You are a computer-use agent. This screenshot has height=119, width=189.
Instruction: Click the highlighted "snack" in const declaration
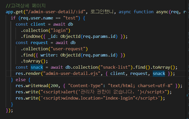tap(37, 67)
